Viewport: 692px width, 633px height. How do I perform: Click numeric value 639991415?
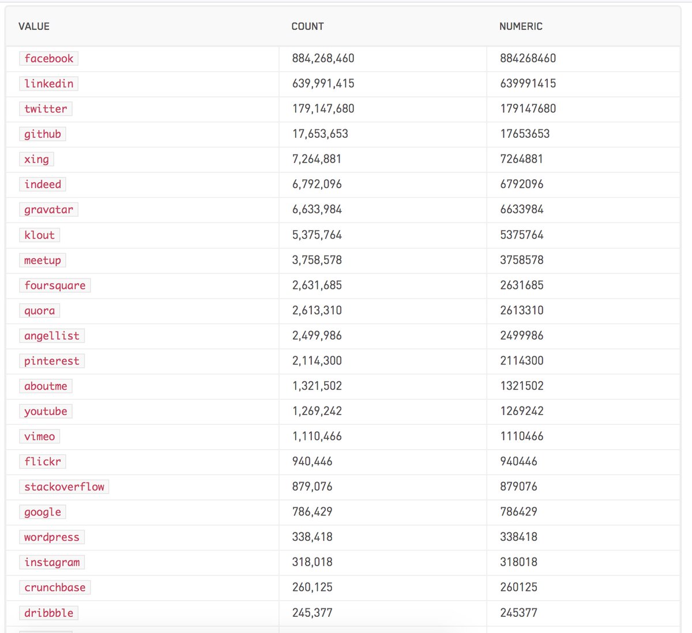click(528, 84)
